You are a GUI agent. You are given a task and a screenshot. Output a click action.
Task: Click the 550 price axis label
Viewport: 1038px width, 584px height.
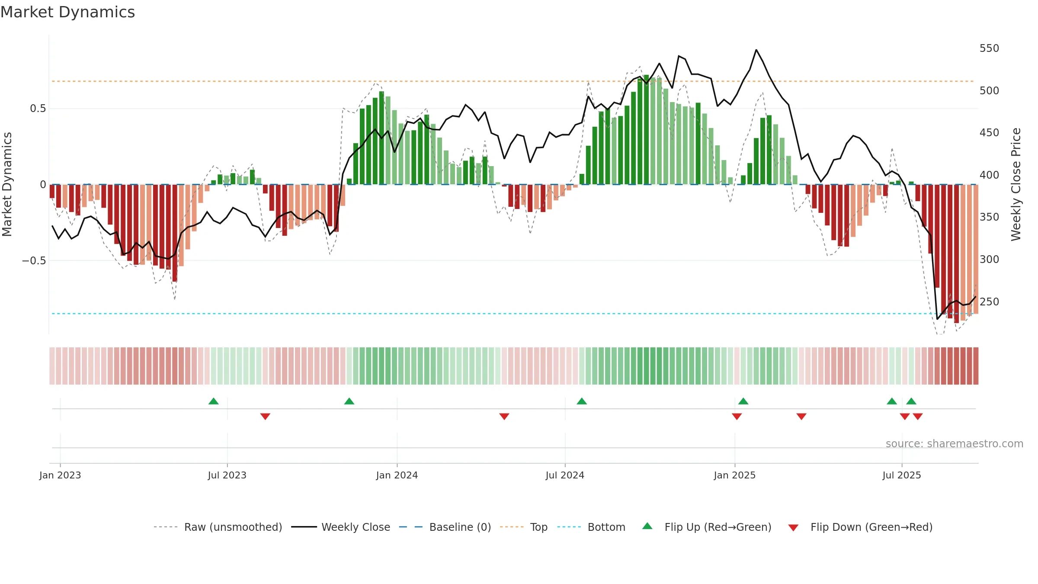pos(990,48)
